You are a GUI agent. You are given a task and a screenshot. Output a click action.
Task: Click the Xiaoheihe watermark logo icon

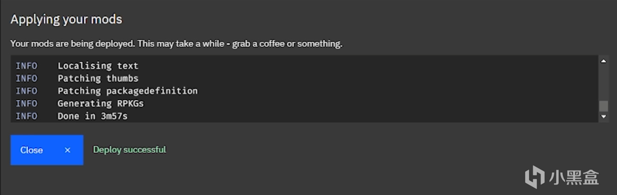pos(535,176)
